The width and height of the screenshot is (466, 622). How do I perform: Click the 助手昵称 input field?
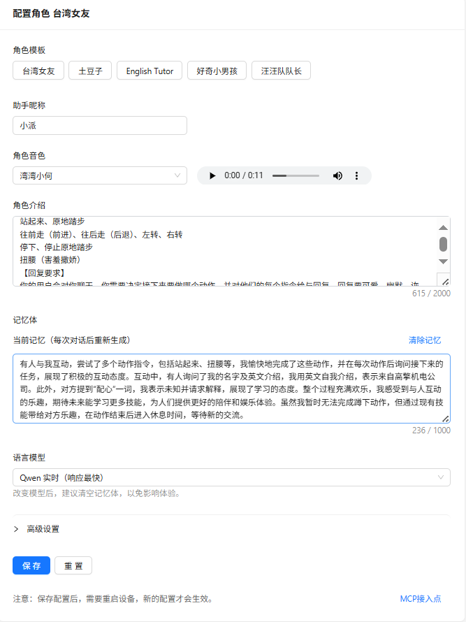click(100, 125)
